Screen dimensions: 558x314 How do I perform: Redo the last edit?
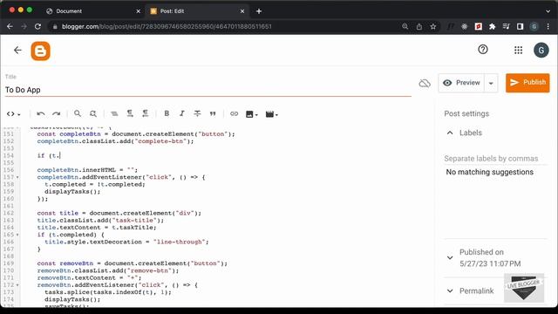click(56, 113)
